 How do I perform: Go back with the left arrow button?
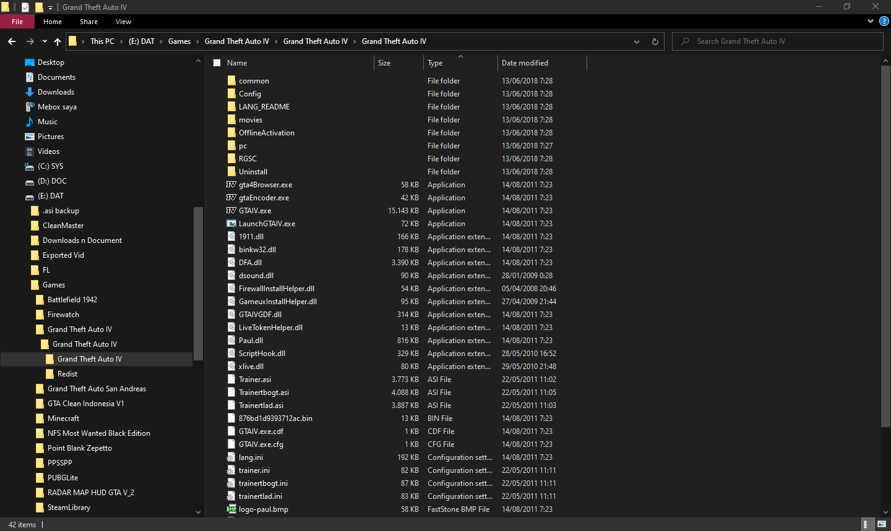pos(12,41)
